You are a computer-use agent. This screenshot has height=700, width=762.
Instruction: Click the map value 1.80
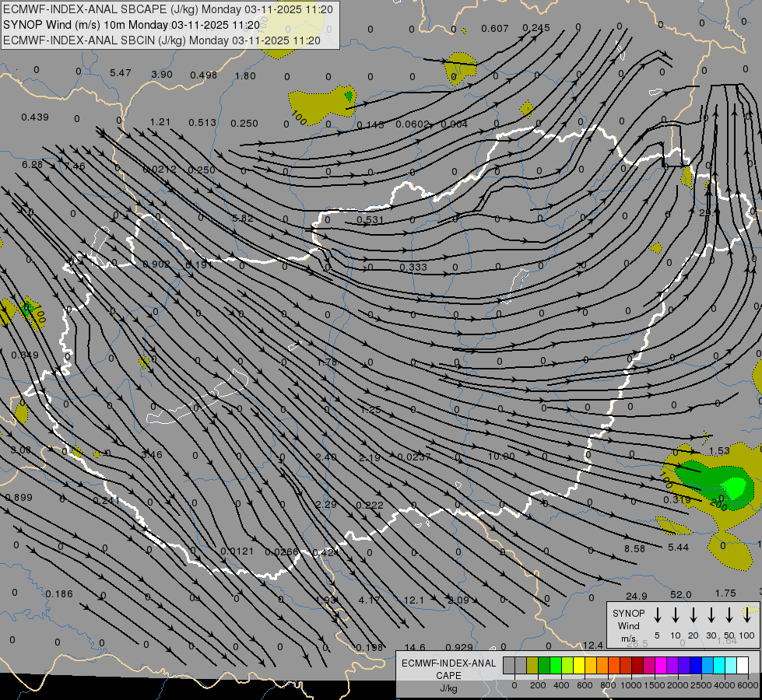(x=245, y=75)
